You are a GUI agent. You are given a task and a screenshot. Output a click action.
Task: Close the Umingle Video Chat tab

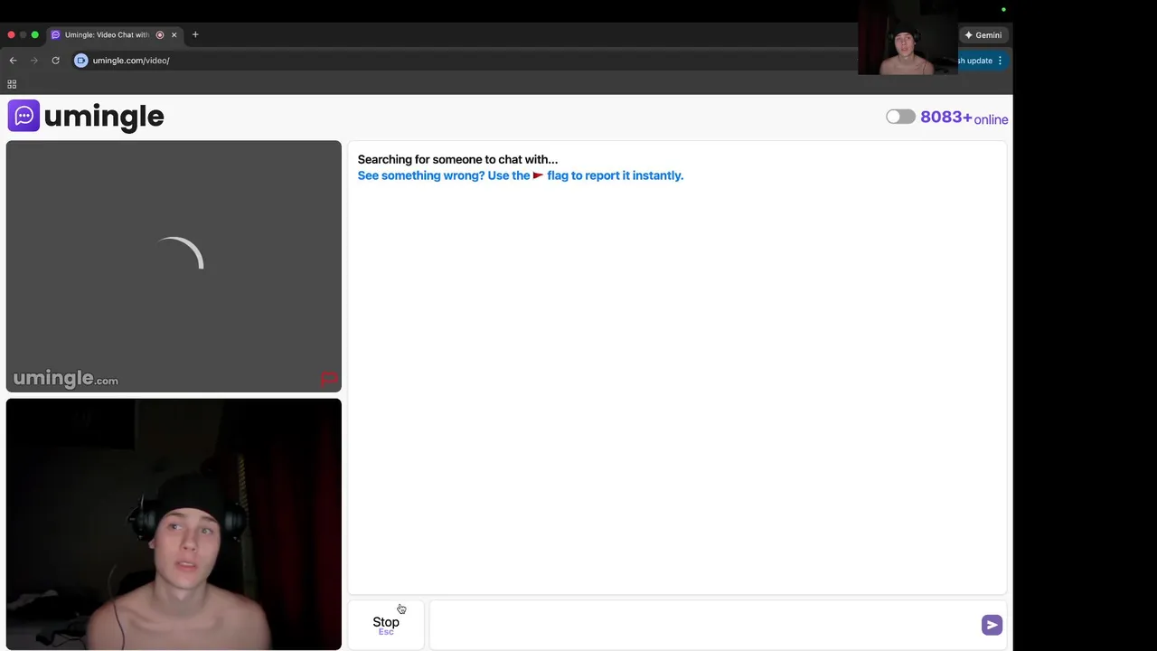(174, 35)
